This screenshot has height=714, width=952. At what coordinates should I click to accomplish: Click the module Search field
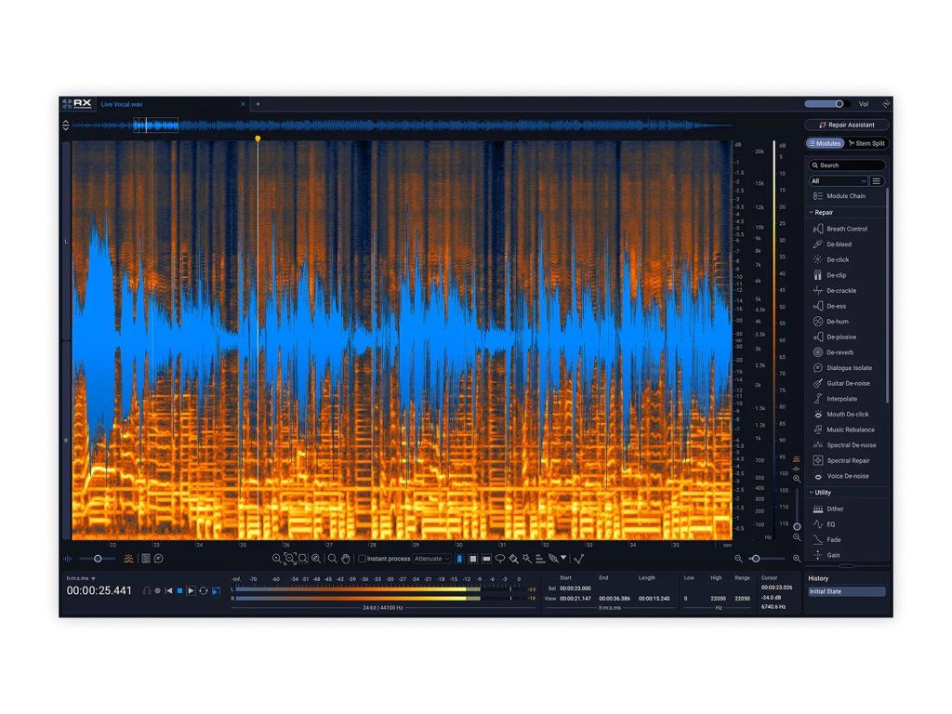[846, 165]
